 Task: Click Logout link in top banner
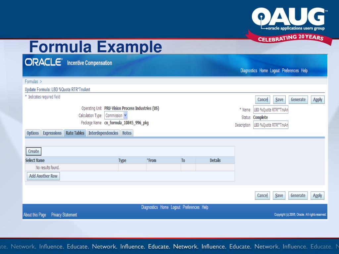(x=275, y=71)
